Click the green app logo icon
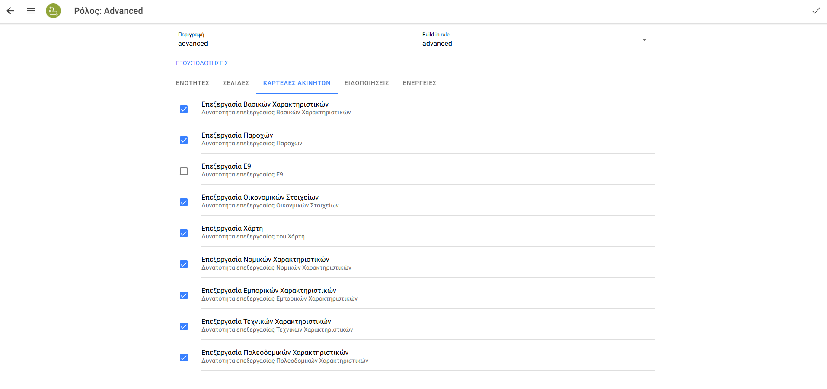This screenshot has height=389, width=827. pyautogui.click(x=53, y=11)
